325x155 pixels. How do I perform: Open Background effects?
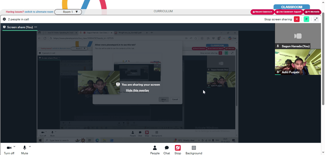point(194,150)
